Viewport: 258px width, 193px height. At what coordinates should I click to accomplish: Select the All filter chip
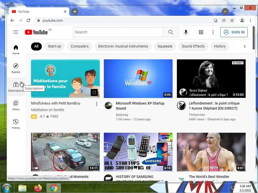coord(36,46)
